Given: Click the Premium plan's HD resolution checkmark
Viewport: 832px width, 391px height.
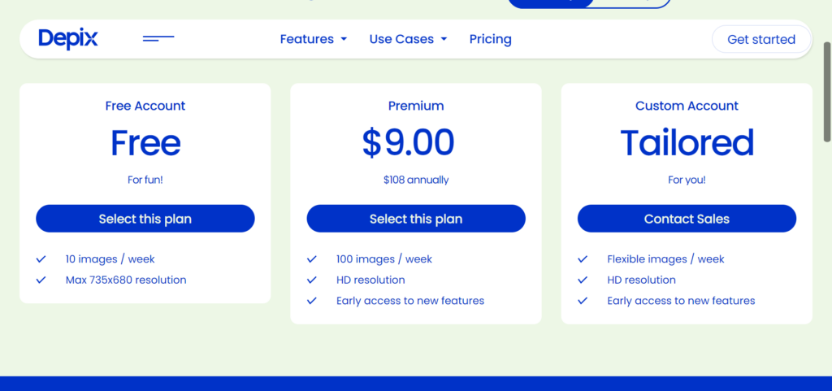Looking at the screenshot, I should [311, 280].
